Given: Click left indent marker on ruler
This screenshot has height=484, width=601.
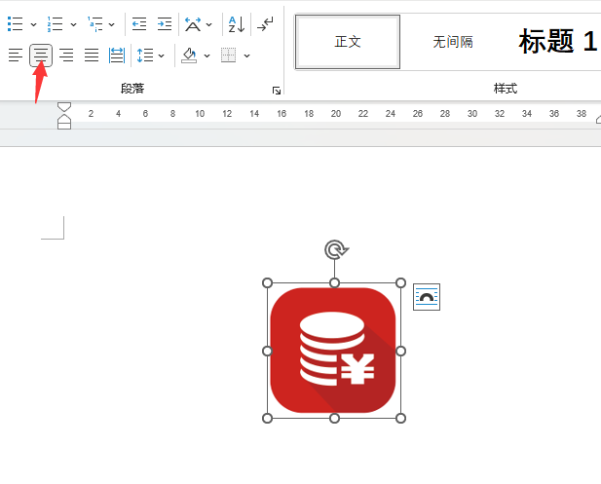Looking at the screenshot, I should pyautogui.click(x=64, y=126).
